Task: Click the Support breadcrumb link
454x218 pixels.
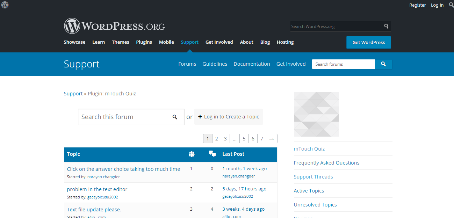Action: (x=73, y=94)
